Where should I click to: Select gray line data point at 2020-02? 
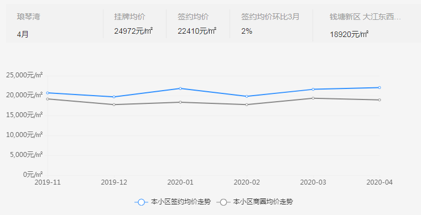(247, 104)
